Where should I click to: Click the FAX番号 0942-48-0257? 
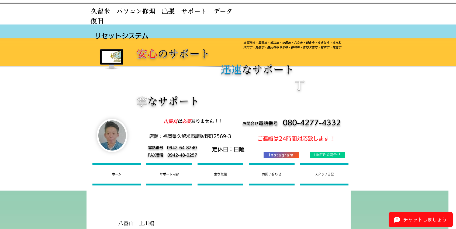click(172, 155)
